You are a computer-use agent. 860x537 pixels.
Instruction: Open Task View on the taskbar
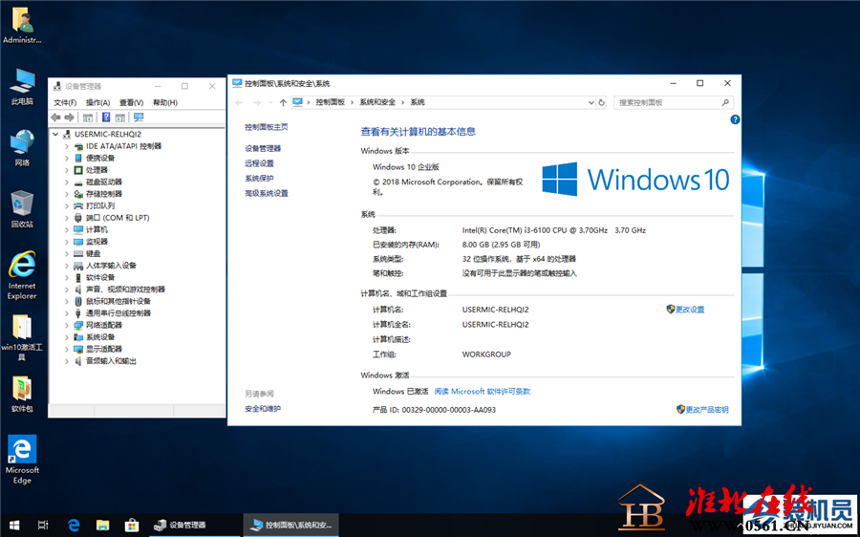point(43,525)
